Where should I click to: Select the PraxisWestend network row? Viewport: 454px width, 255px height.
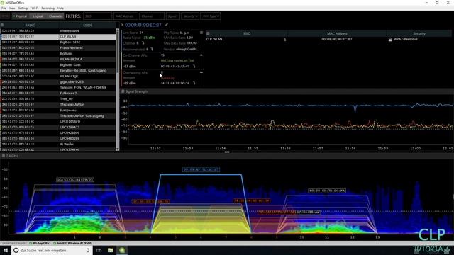pos(58,48)
